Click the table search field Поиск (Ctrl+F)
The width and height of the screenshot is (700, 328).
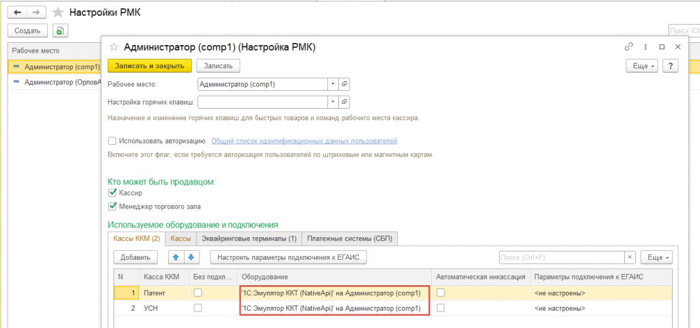[x=561, y=258]
